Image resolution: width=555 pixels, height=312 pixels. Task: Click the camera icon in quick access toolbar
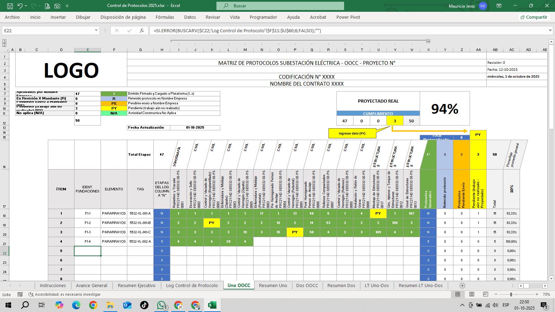57,6
